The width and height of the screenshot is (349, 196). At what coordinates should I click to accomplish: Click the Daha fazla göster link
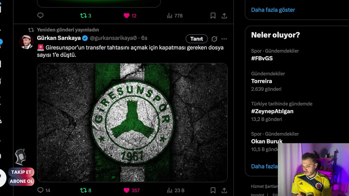coord(273,10)
